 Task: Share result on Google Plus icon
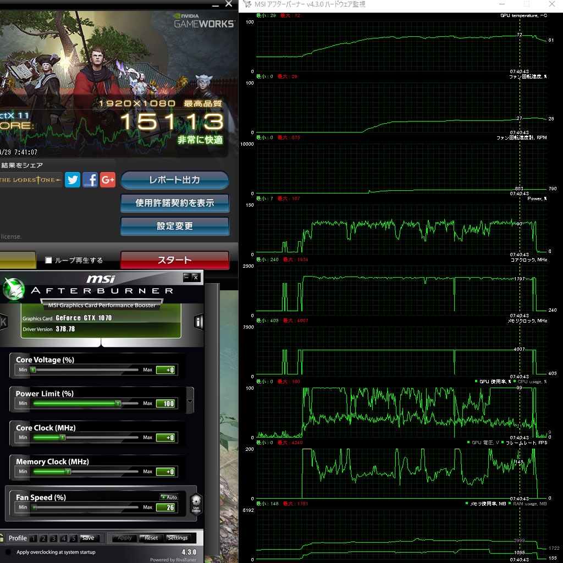108,180
